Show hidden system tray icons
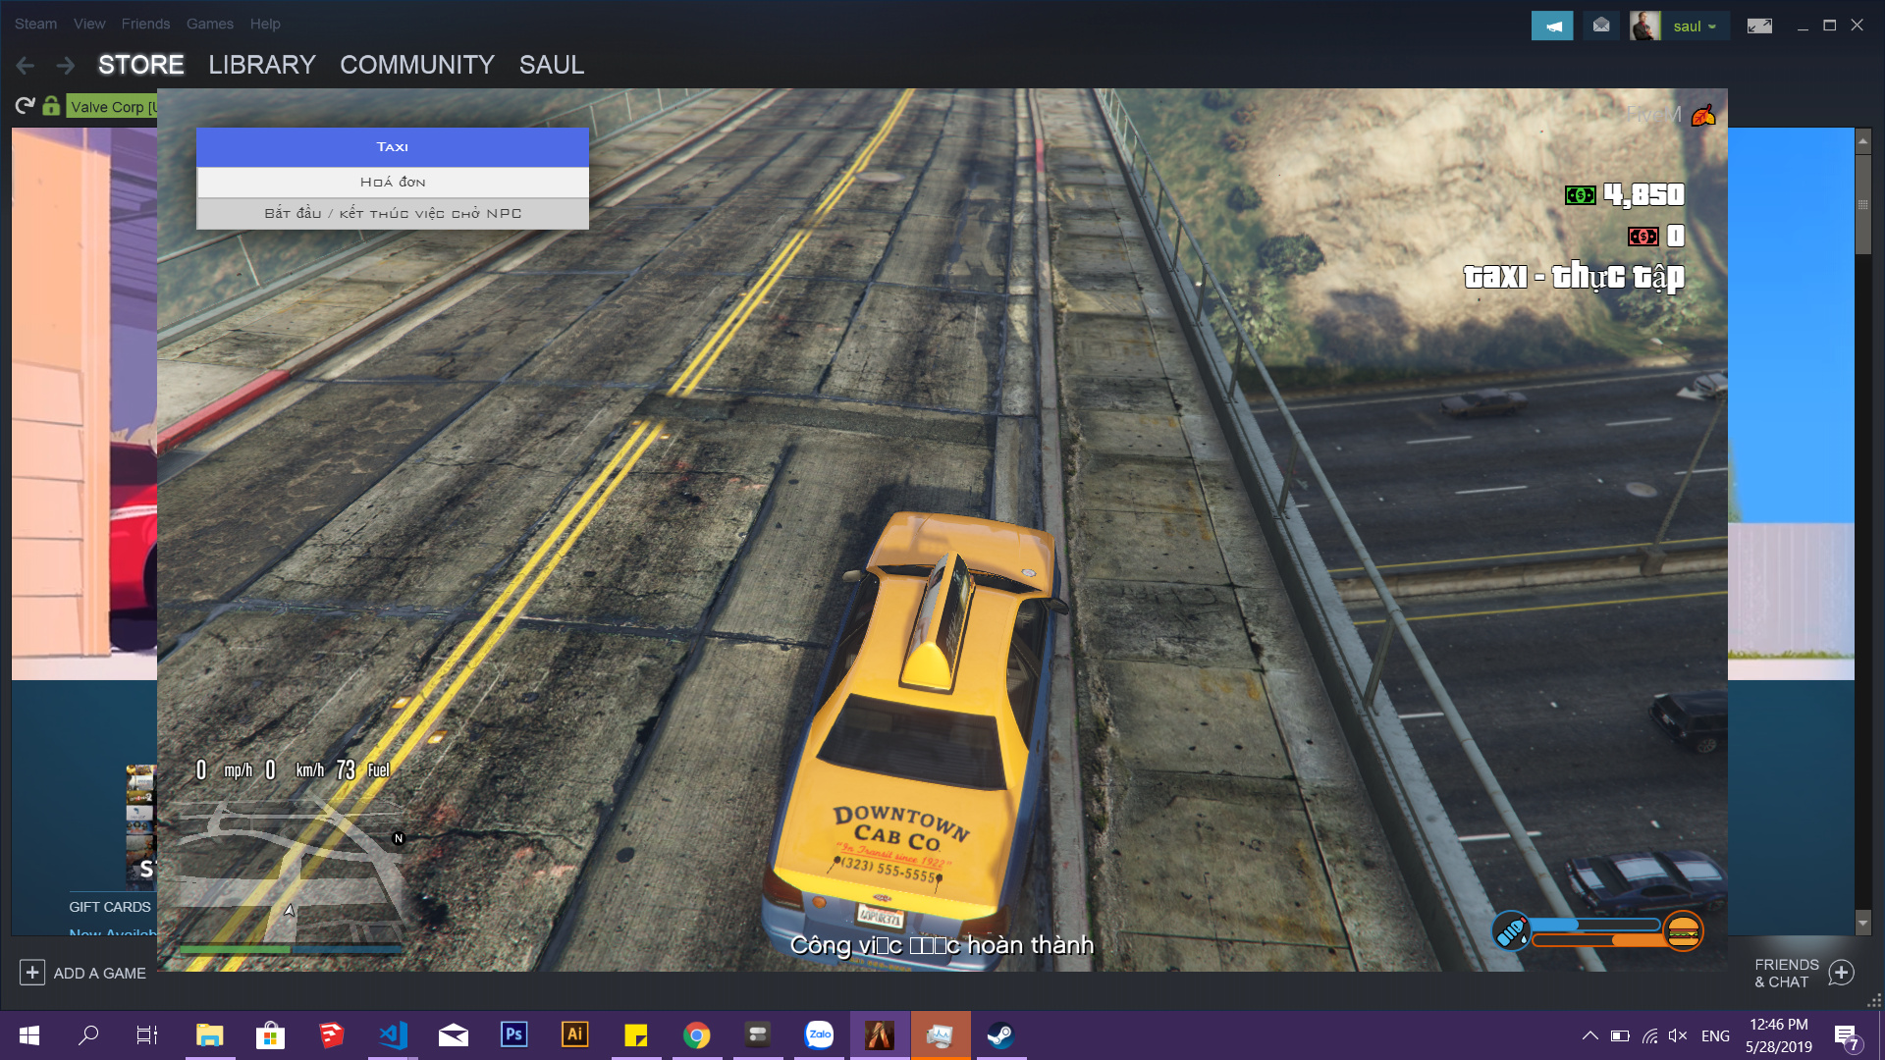1885x1060 pixels. 1589,1035
